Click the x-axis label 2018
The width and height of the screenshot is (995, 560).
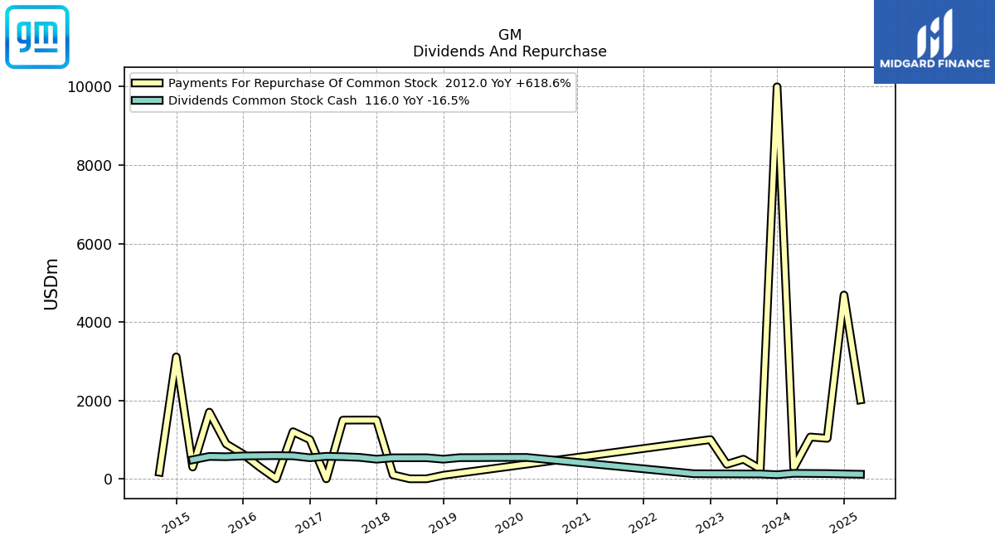(x=376, y=522)
